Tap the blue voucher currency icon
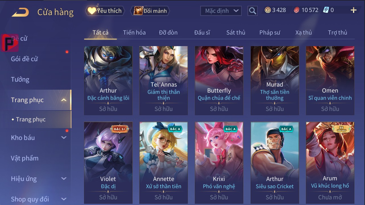 (326, 10)
